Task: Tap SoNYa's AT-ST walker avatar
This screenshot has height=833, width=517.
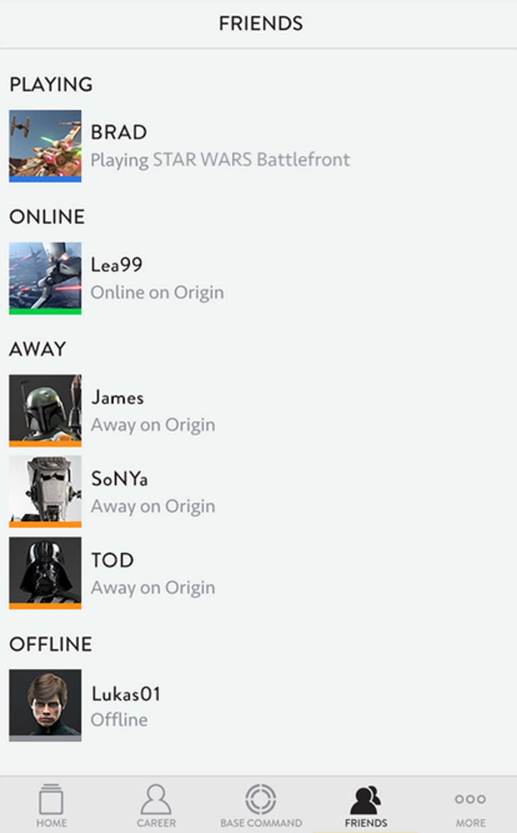Action: tap(45, 491)
